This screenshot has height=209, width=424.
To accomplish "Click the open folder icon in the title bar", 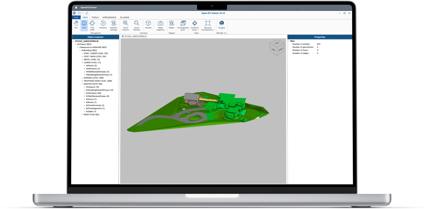I will coord(79,13).
